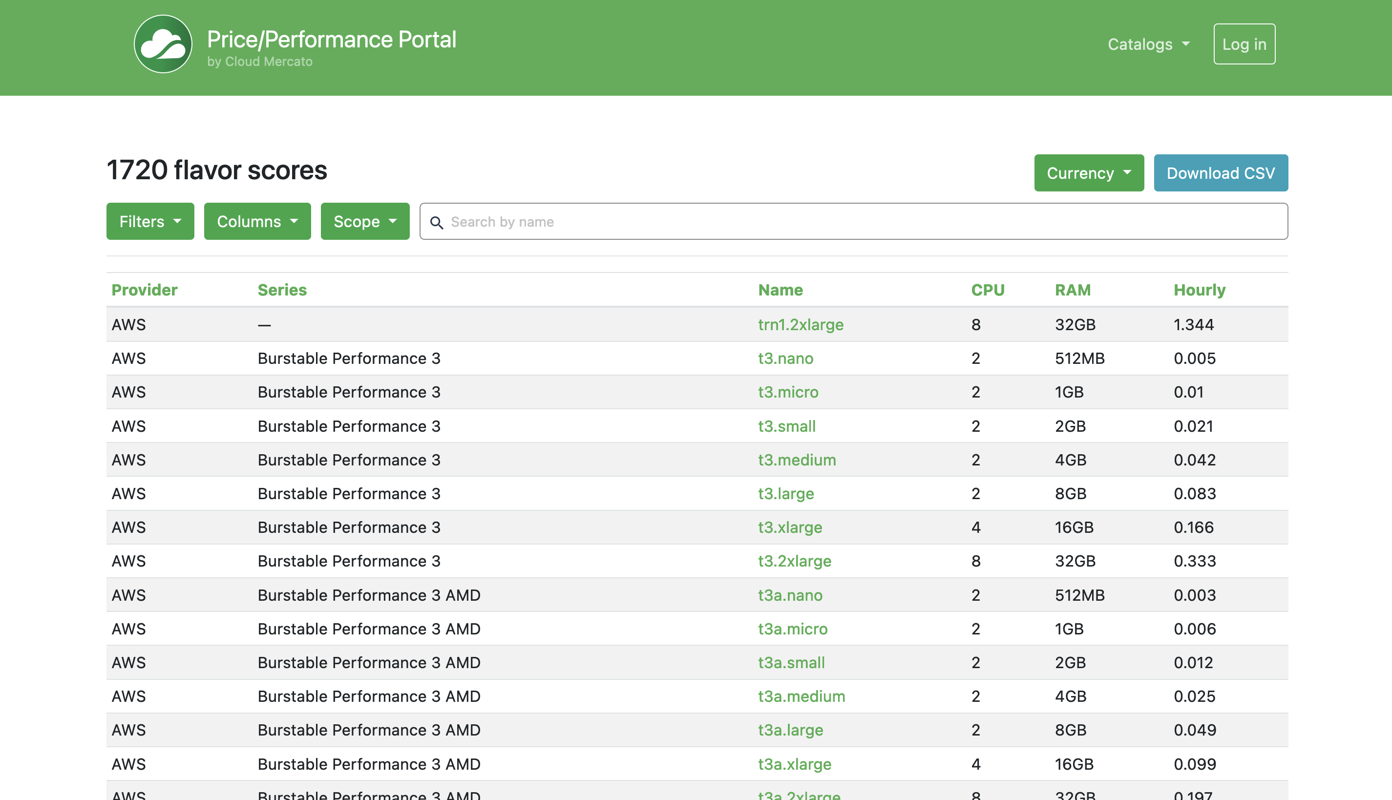Click Series cell of t3.nano row
Image resolution: width=1392 pixels, height=800 pixels.
coord(349,358)
